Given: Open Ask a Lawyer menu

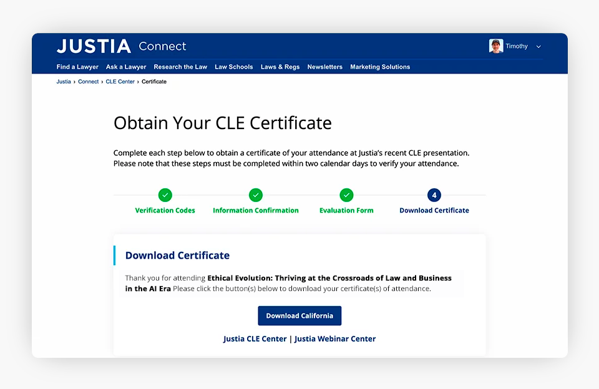Looking at the screenshot, I should 126,67.
